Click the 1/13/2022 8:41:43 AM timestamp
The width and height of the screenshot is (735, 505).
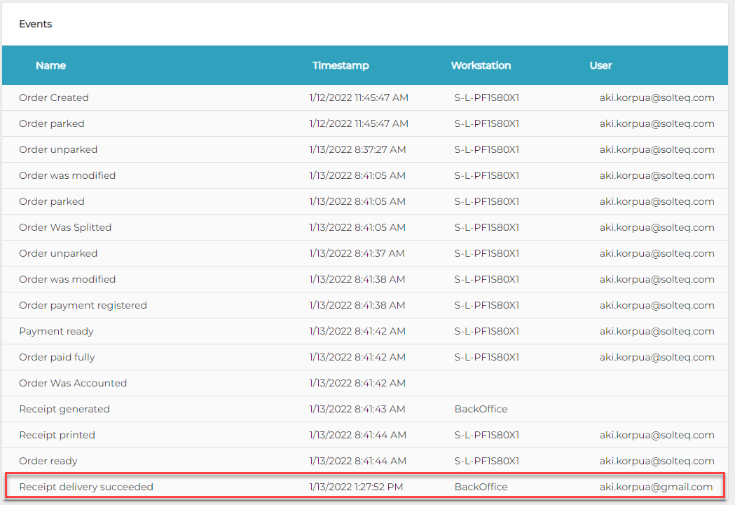(x=357, y=409)
